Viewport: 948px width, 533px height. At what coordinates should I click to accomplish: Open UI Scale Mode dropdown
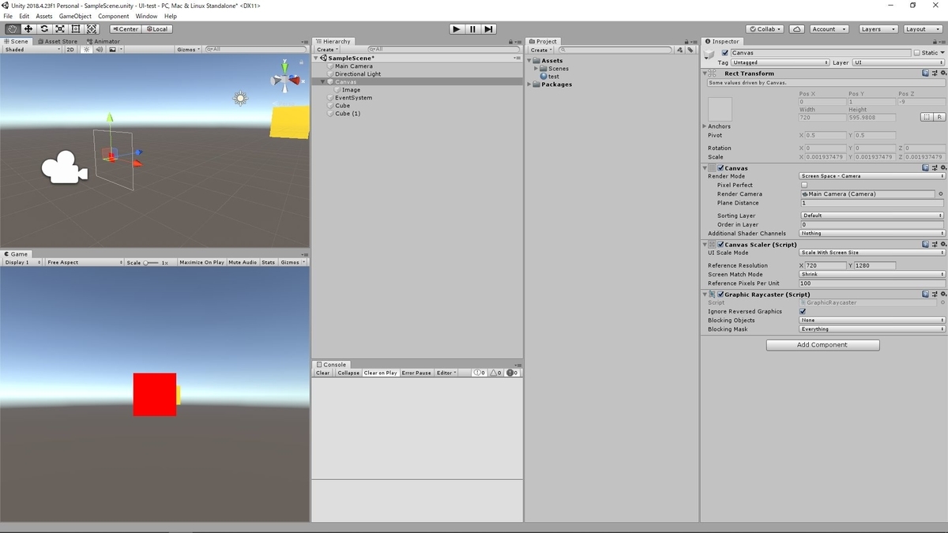[872, 253]
